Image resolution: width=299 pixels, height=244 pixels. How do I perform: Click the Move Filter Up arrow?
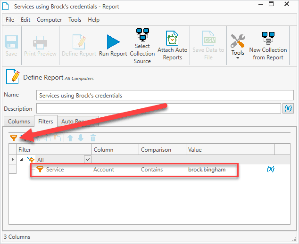tap(70, 138)
